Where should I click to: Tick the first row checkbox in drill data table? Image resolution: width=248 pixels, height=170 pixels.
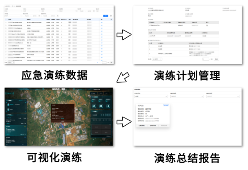(6, 22)
